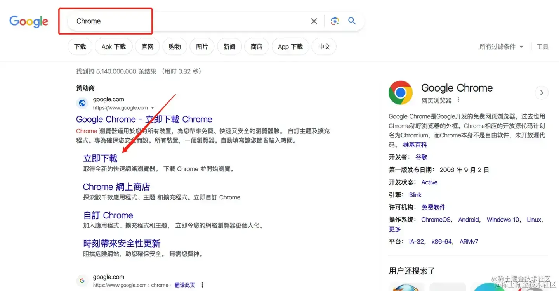Open the three-dot menu beside 网页浏览器

(458, 100)
